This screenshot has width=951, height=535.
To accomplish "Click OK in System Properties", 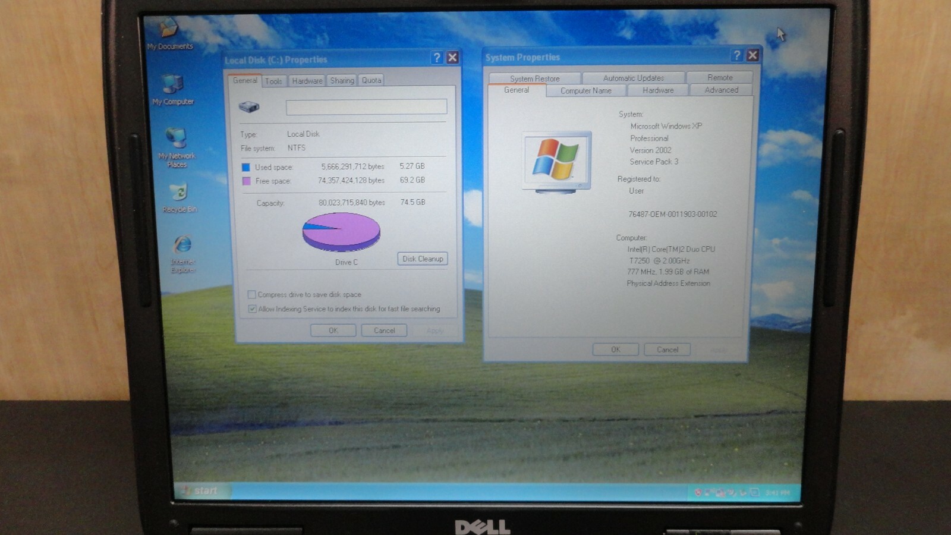I will (x=616, y=350).
